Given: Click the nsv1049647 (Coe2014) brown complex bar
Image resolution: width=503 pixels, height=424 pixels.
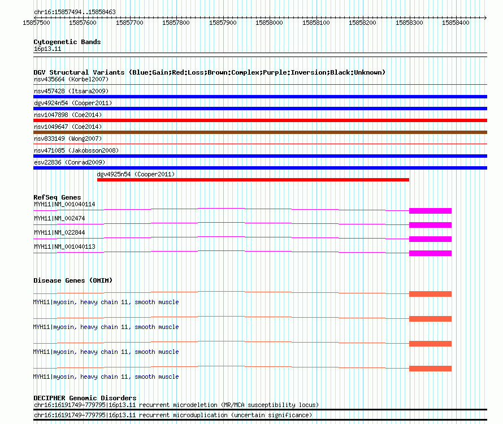Looking at the screenshot, I should [x=260, y=132].
